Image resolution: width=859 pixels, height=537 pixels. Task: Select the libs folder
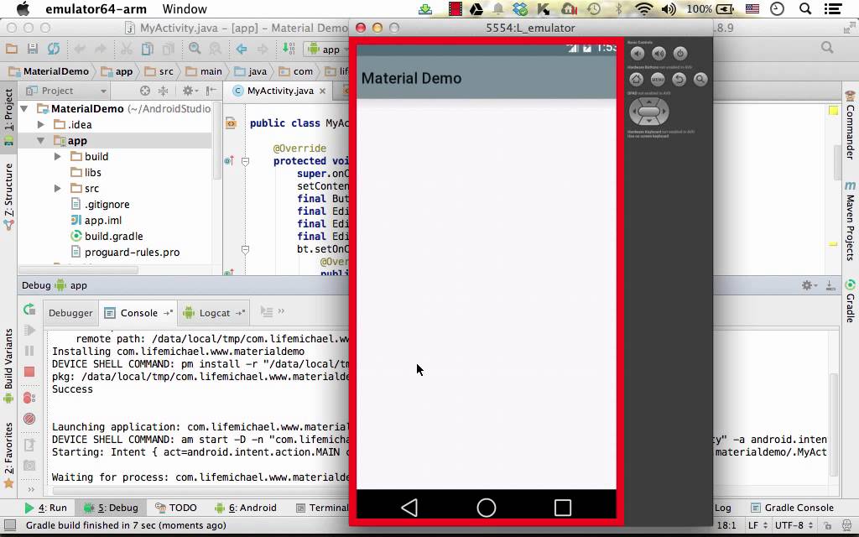coord(86,172)
